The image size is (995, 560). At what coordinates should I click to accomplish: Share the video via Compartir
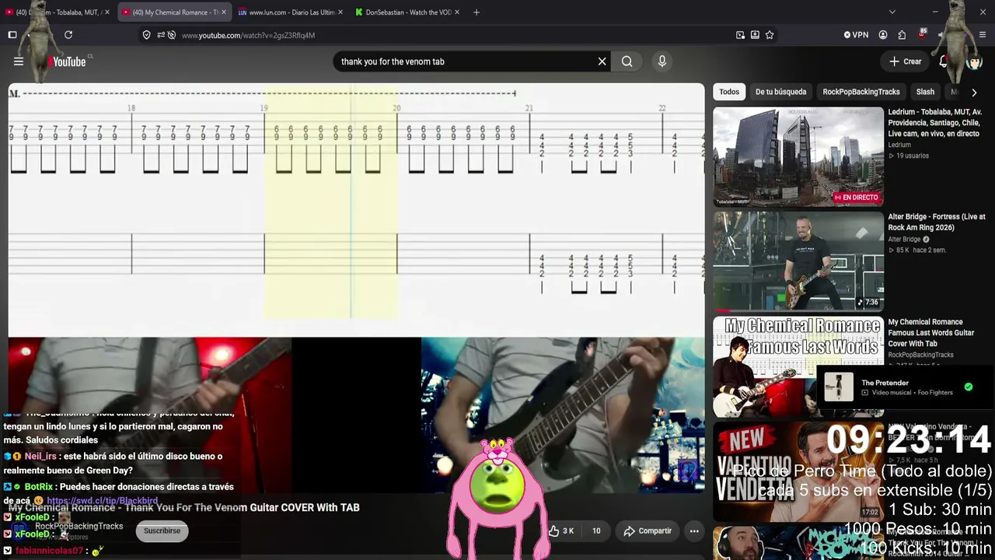(648, 531)
